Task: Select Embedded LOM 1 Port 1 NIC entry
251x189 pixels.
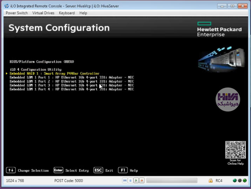Action: [72, 77]
